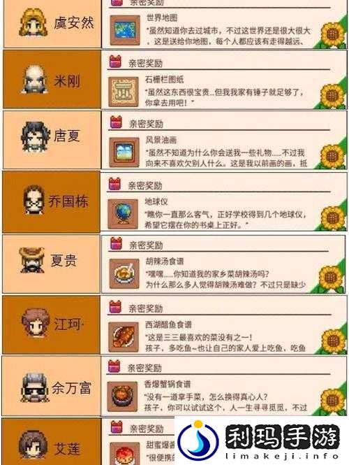Open the 利玛手游 limakeji.info logo link
Image resolution: width=349 pixels, height=465 pixels.
tap(262, 441)
